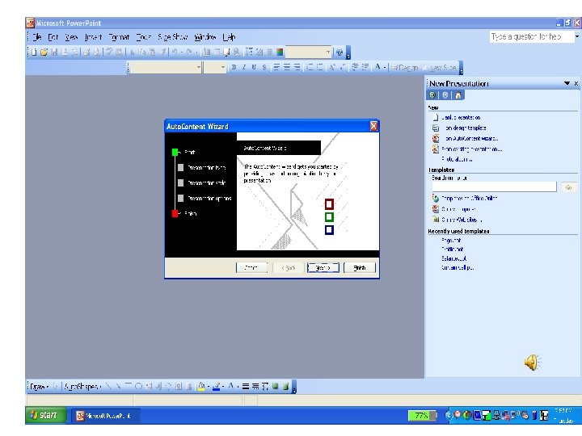The height and width of the screenshot is (436, 582).
Task: Open Line Color dropdown arrow
Action: coord(223,387)
